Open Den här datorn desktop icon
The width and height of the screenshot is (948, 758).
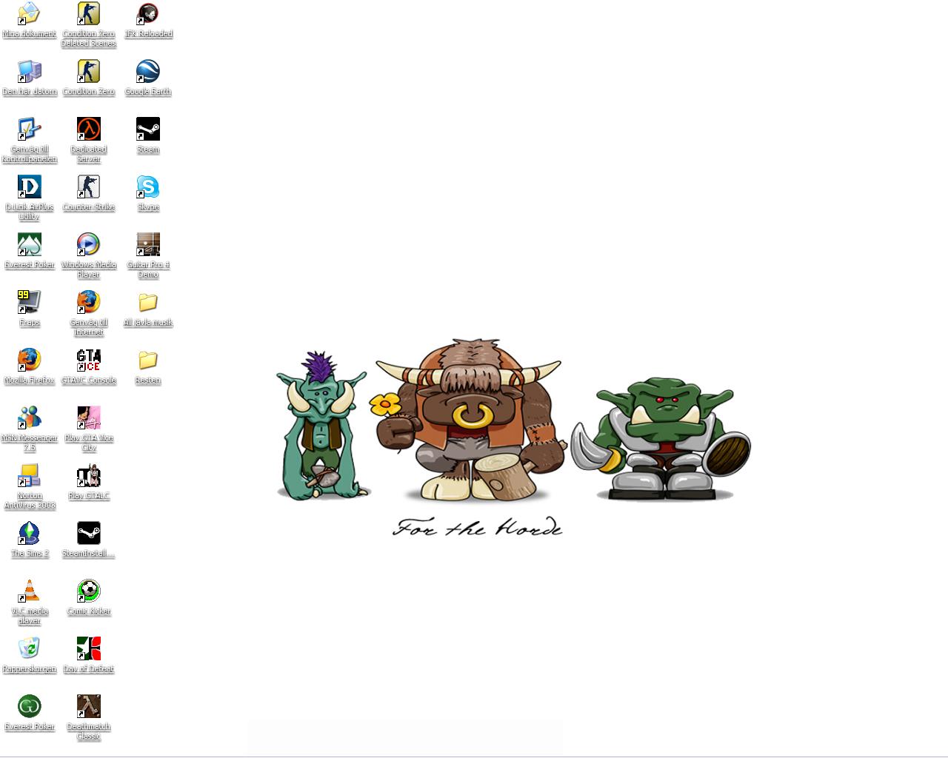point(30,71)
